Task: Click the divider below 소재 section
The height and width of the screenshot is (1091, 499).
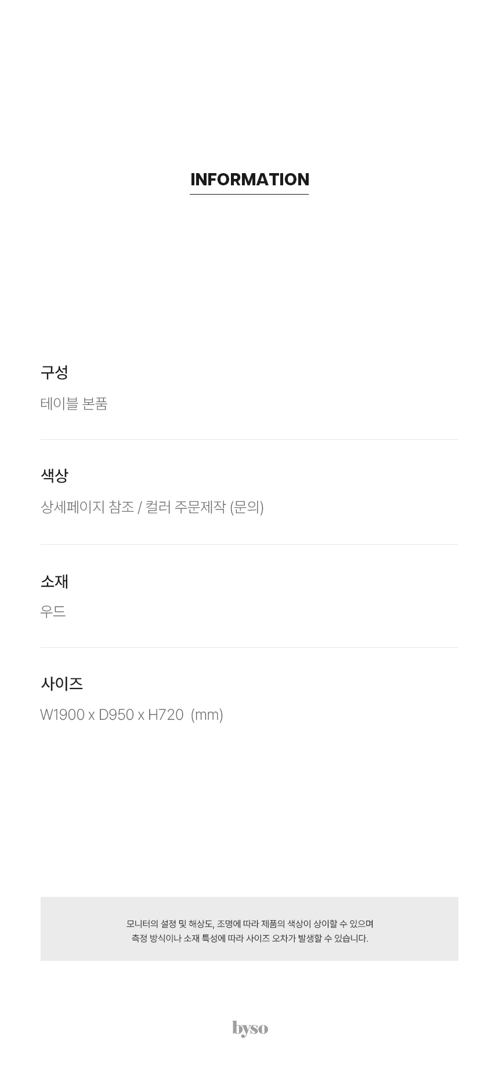Action: [249, 647]
